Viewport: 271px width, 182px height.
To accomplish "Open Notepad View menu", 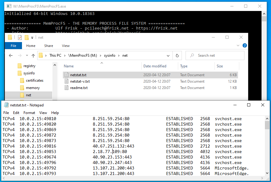I will [x=43, y=113].
